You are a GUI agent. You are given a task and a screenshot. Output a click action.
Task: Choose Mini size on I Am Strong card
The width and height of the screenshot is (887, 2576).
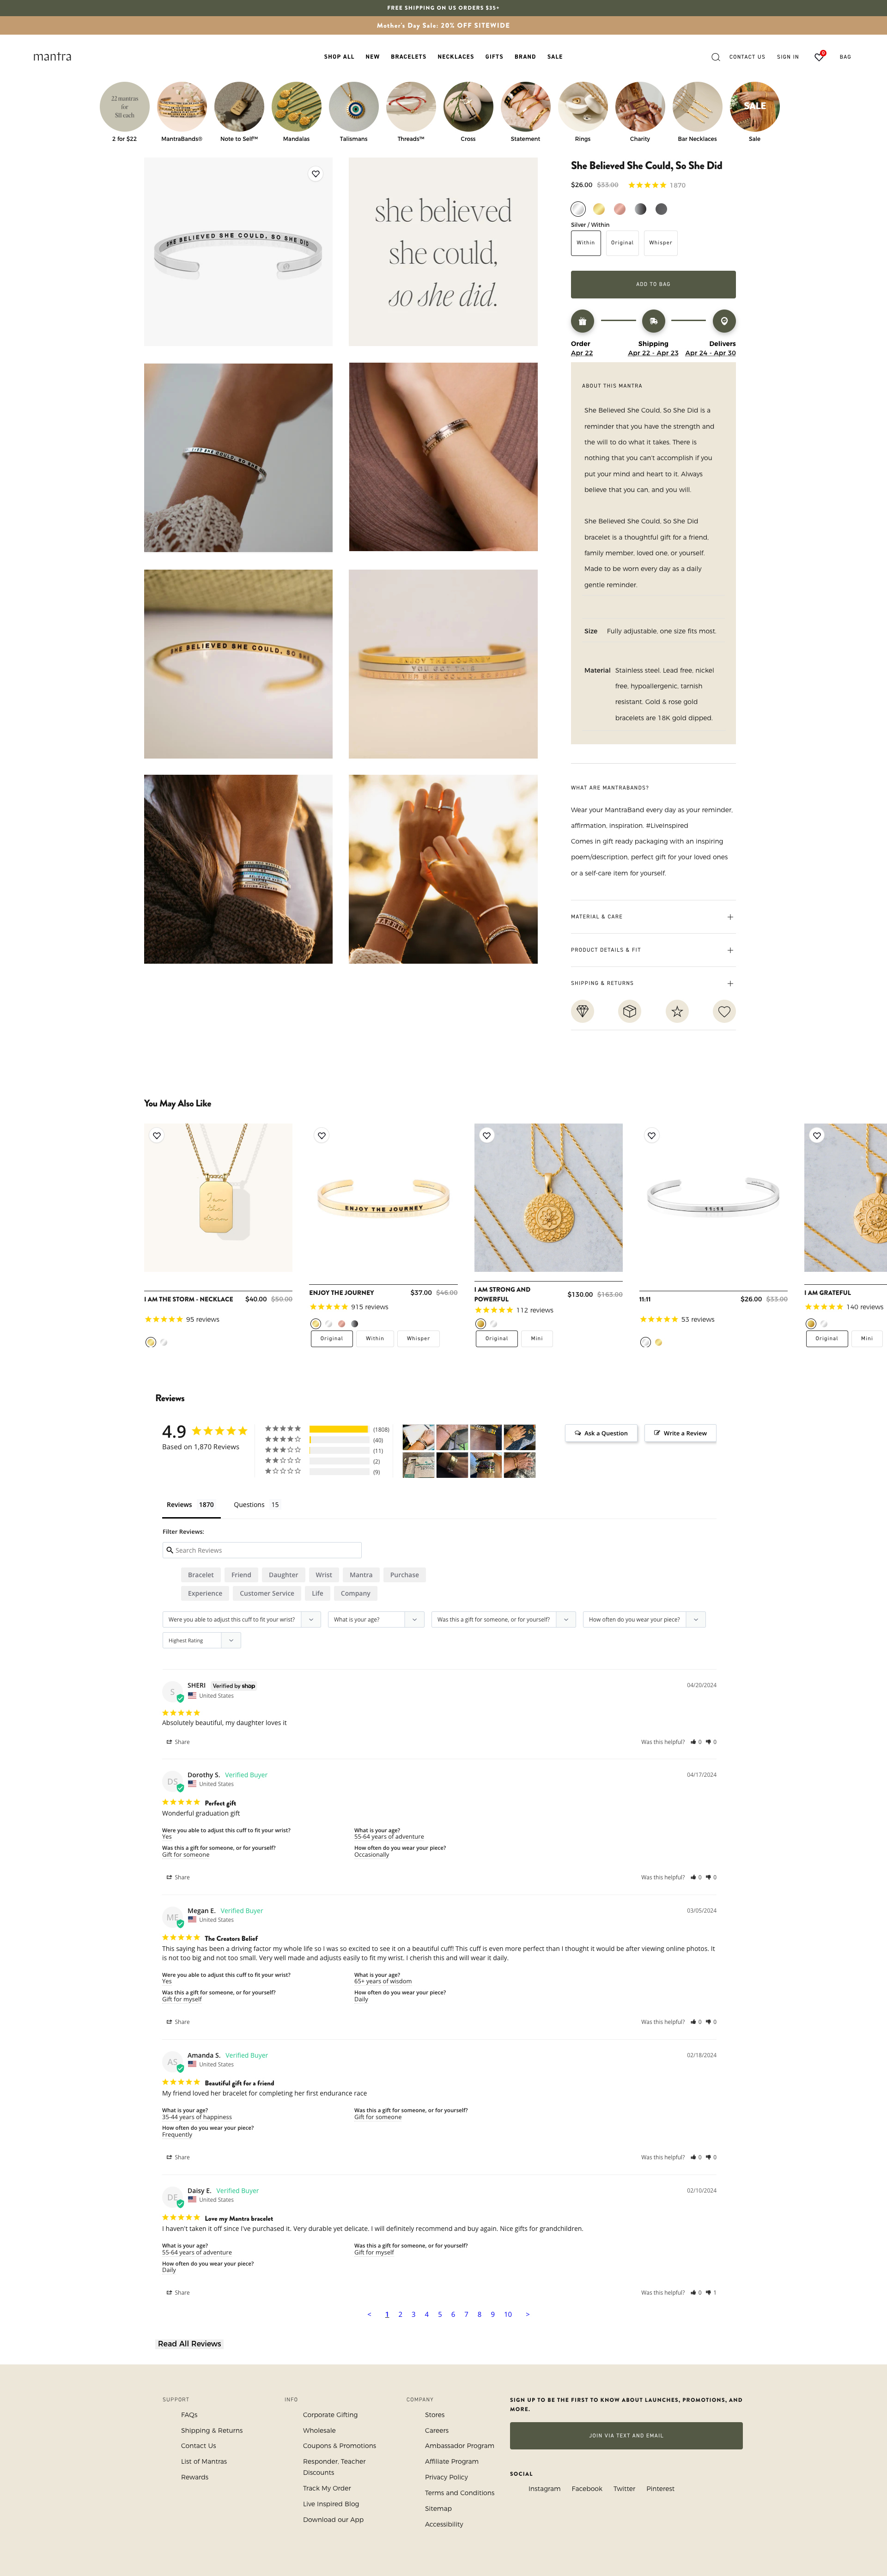tap(537, 1338)
